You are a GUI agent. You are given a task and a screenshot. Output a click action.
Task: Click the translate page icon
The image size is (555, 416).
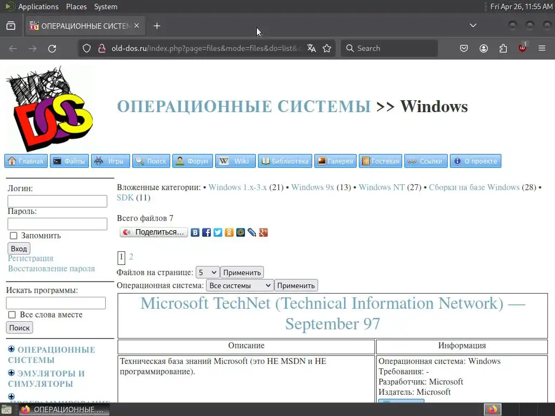[312, 48]
